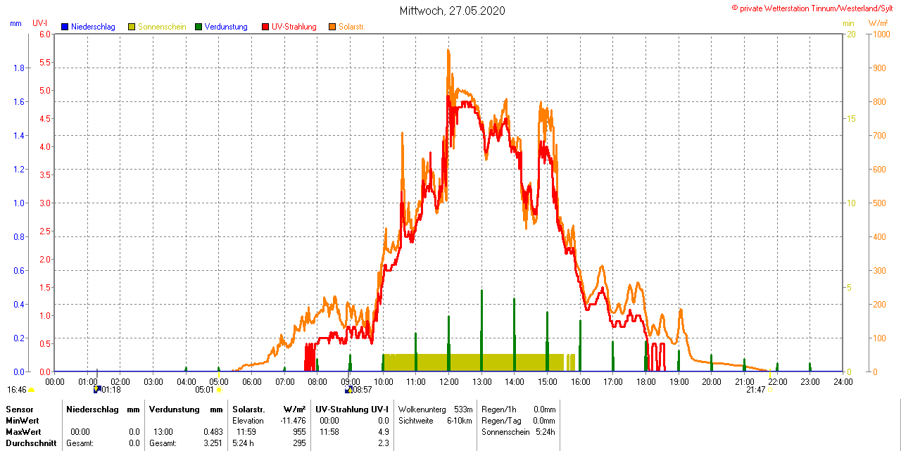Click the yellow min axis unit label
This screenshot has height=451, width=901.
point(849,23)
